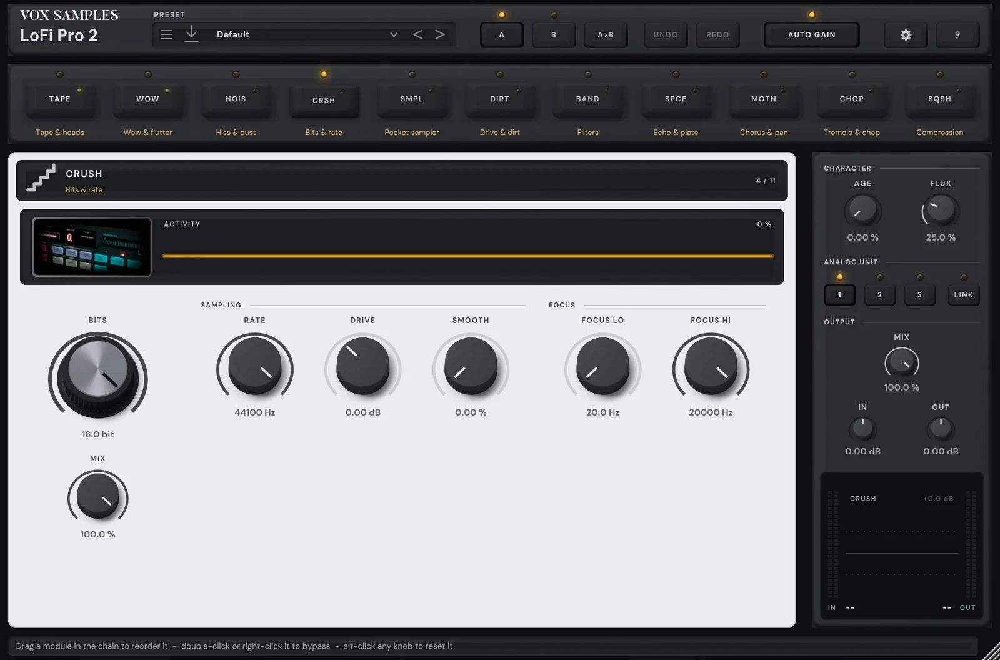Open the help question mark button

click(957, 35)
